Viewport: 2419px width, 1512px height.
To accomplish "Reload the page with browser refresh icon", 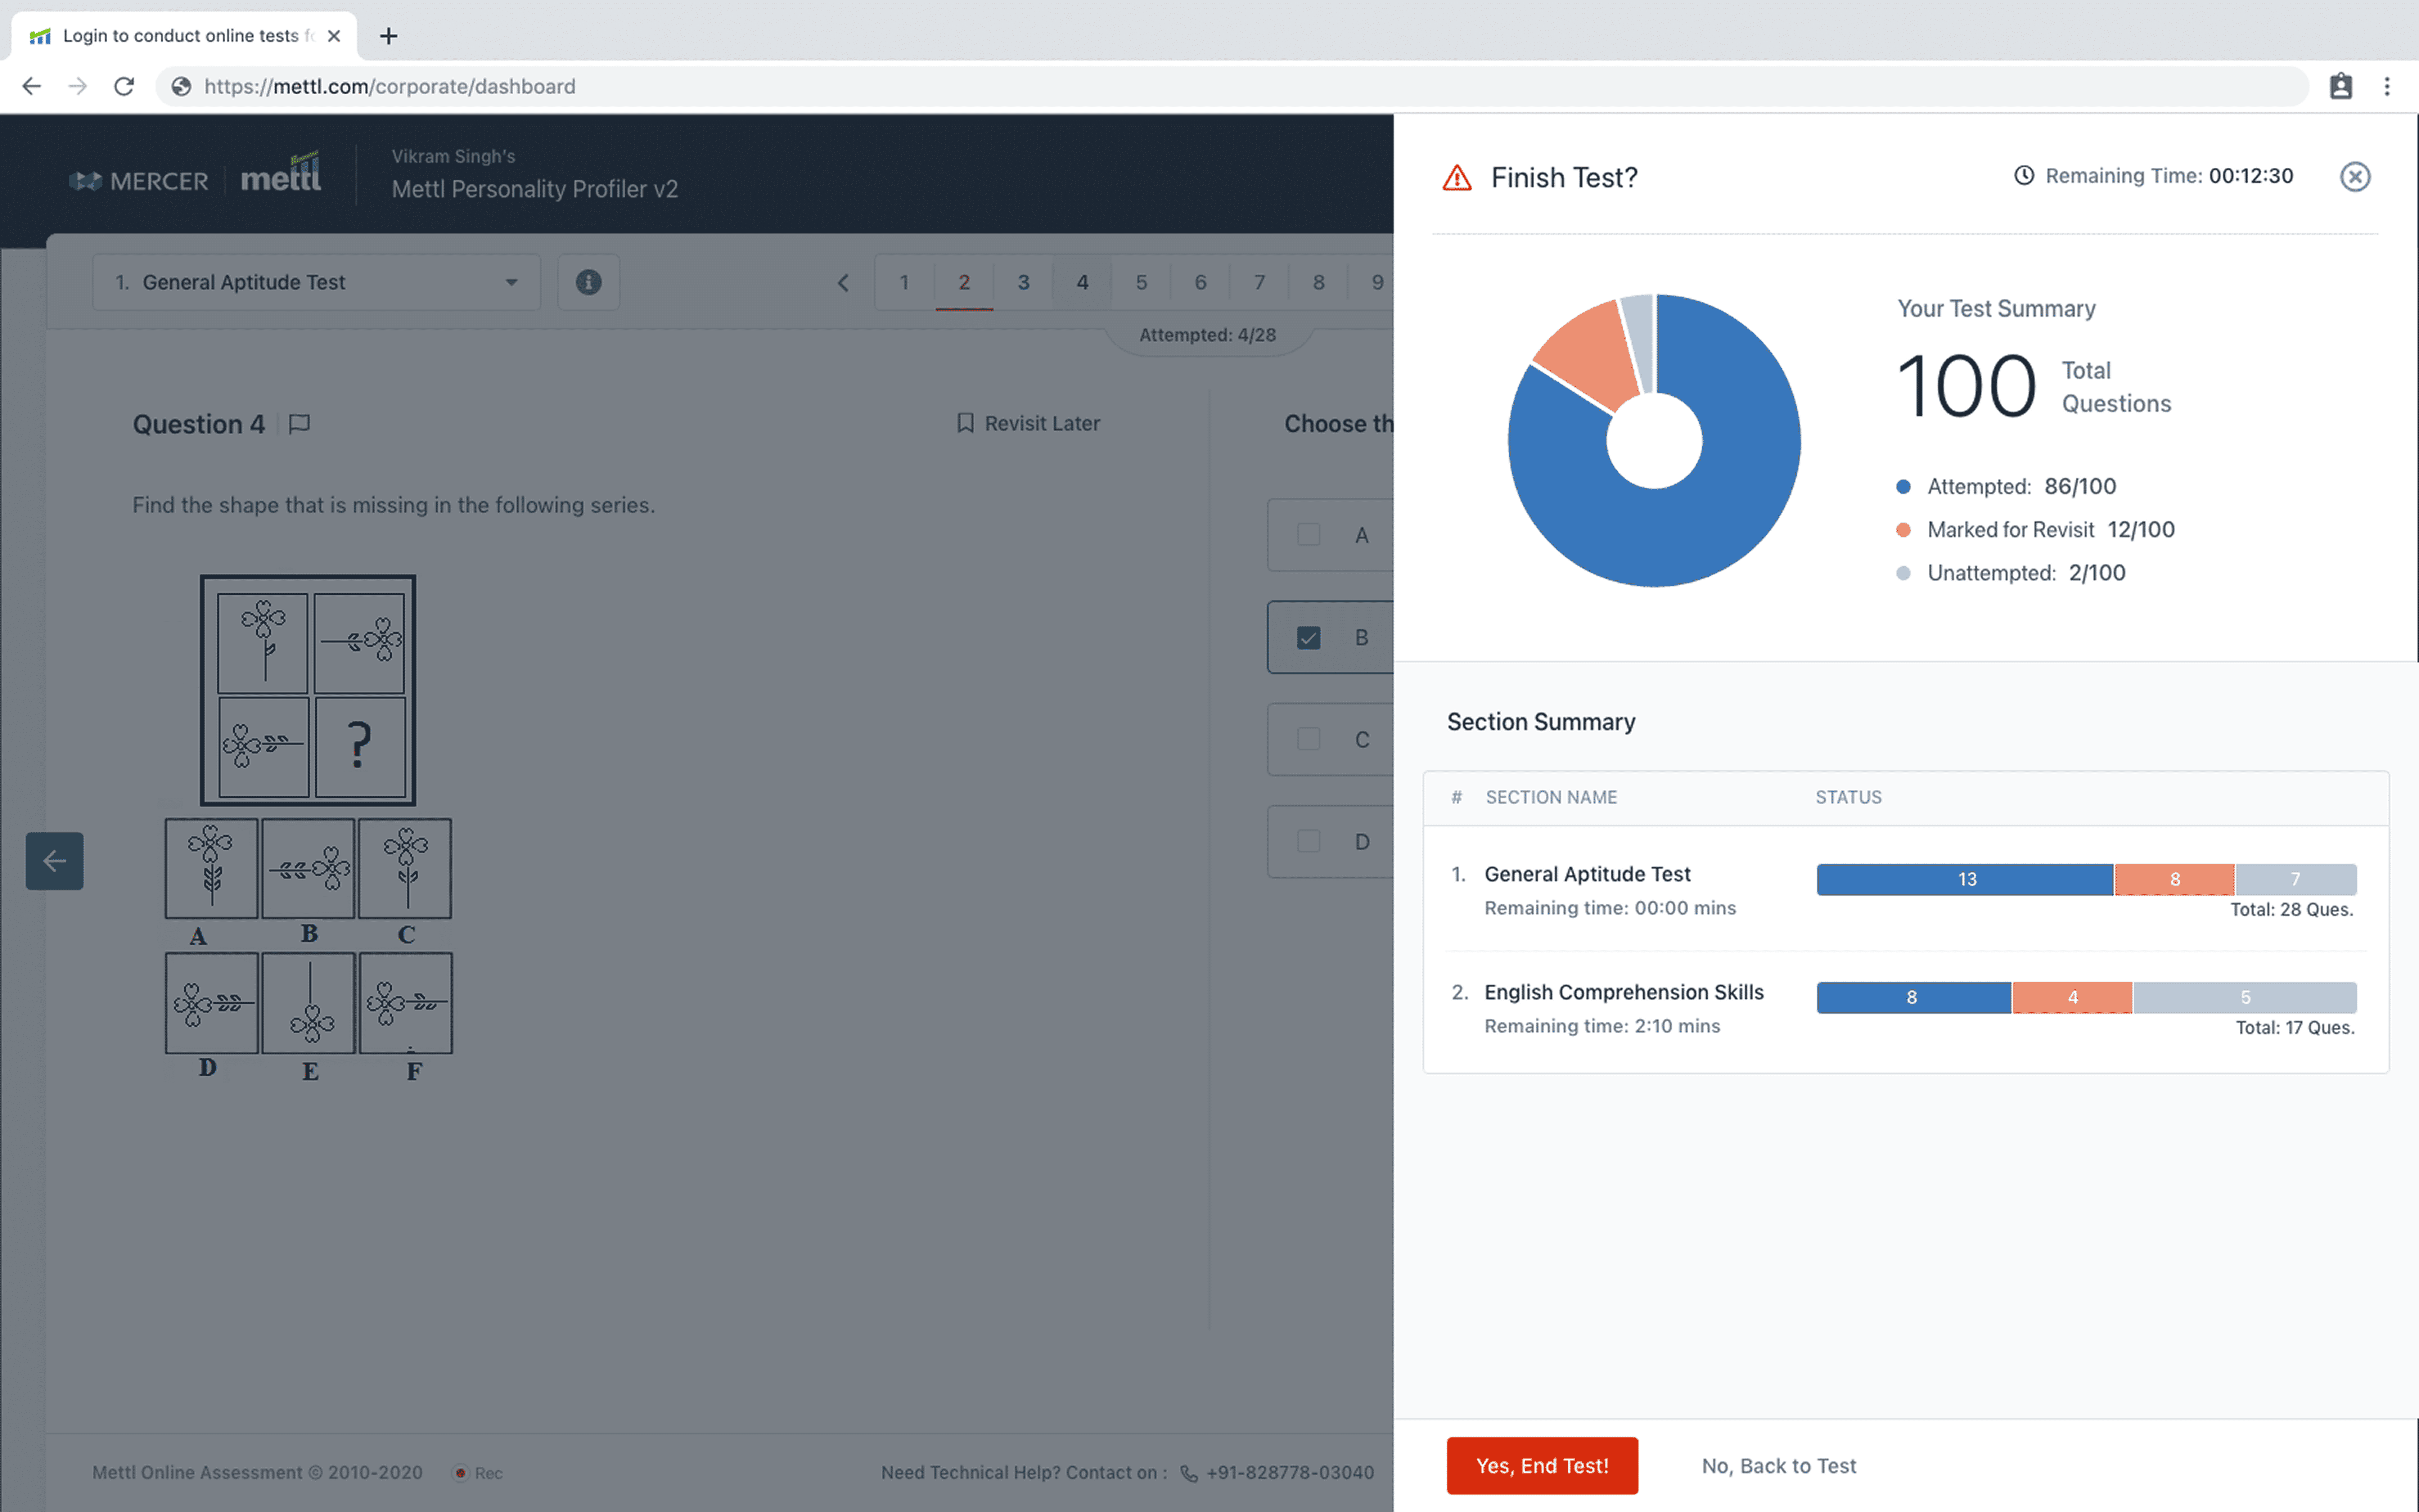I will point(124,86).
